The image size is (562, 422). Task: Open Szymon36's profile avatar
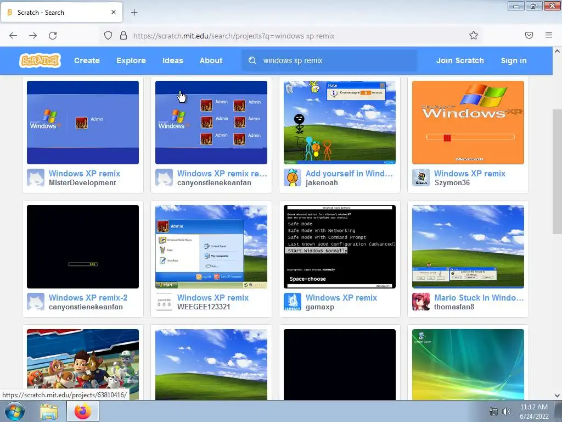tap(421, 177)
